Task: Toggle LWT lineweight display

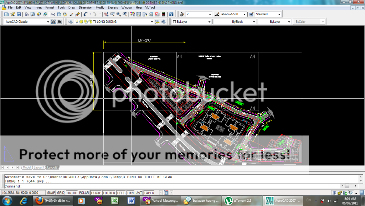Action: pyautogui.click(x=139, y=193)
